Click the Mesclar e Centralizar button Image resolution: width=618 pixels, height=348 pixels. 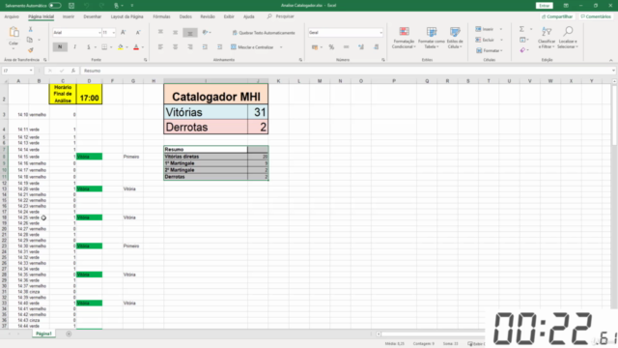(x=252, y=47)
